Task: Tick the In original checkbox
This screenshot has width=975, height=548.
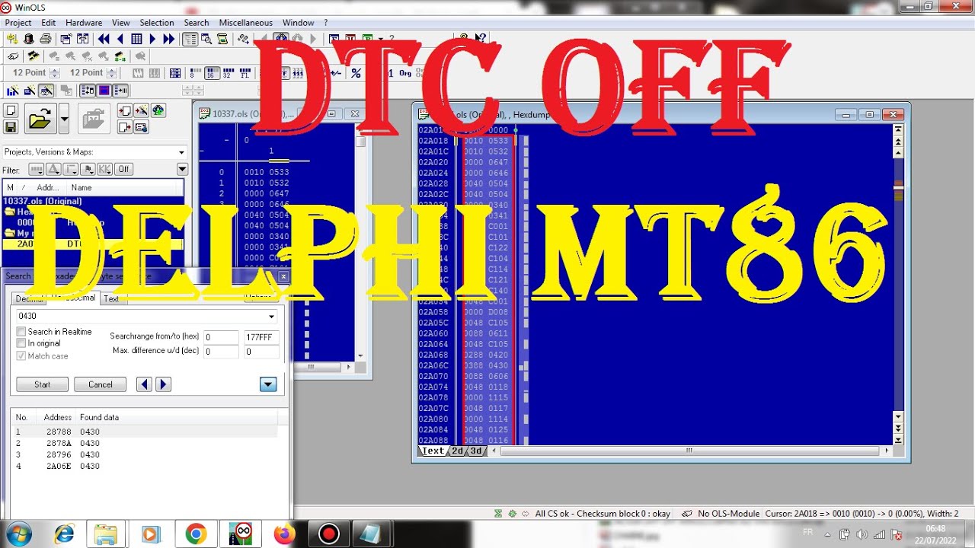Action: tap(21, 343)
